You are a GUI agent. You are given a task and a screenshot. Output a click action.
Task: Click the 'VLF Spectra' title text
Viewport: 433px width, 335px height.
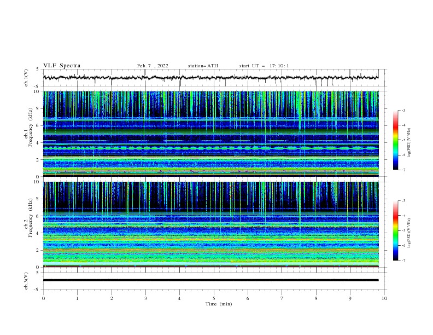pos(62,66)
